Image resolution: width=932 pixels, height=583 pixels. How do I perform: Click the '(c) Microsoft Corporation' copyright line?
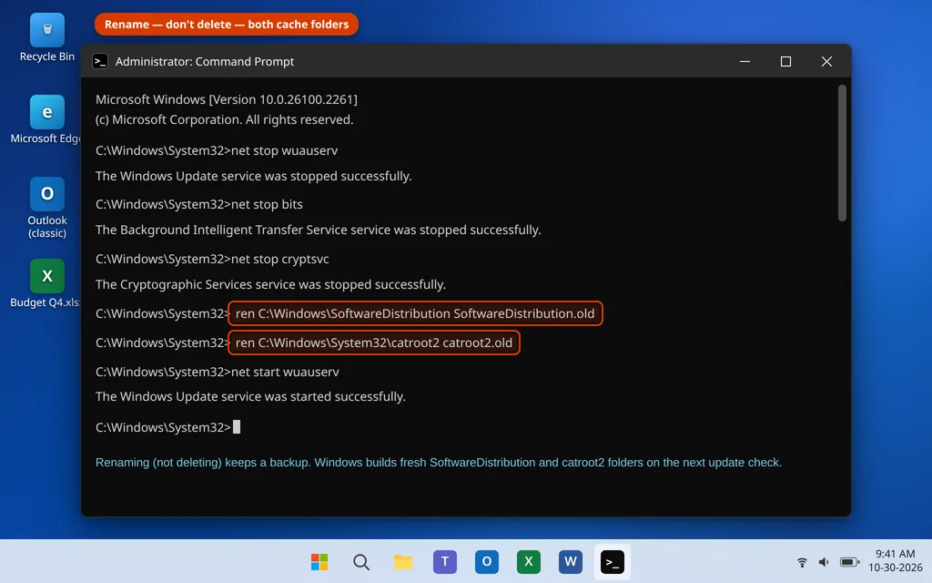pyautogui.click(x=224, y=119)
